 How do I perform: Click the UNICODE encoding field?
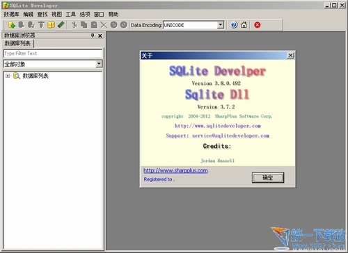point(190,25)
